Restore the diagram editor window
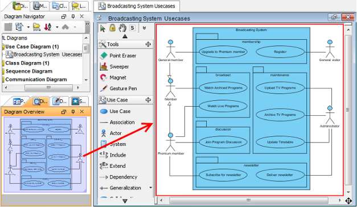357x207 pixels. (x=334, y=17)
